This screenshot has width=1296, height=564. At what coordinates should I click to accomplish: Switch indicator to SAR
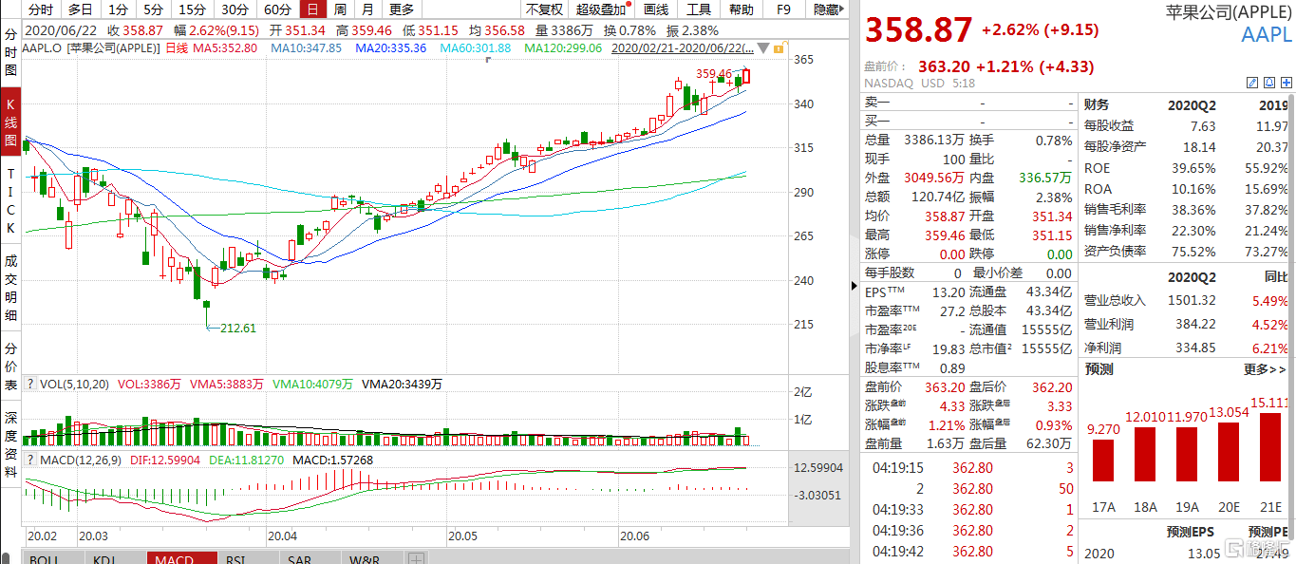(310, 558)
